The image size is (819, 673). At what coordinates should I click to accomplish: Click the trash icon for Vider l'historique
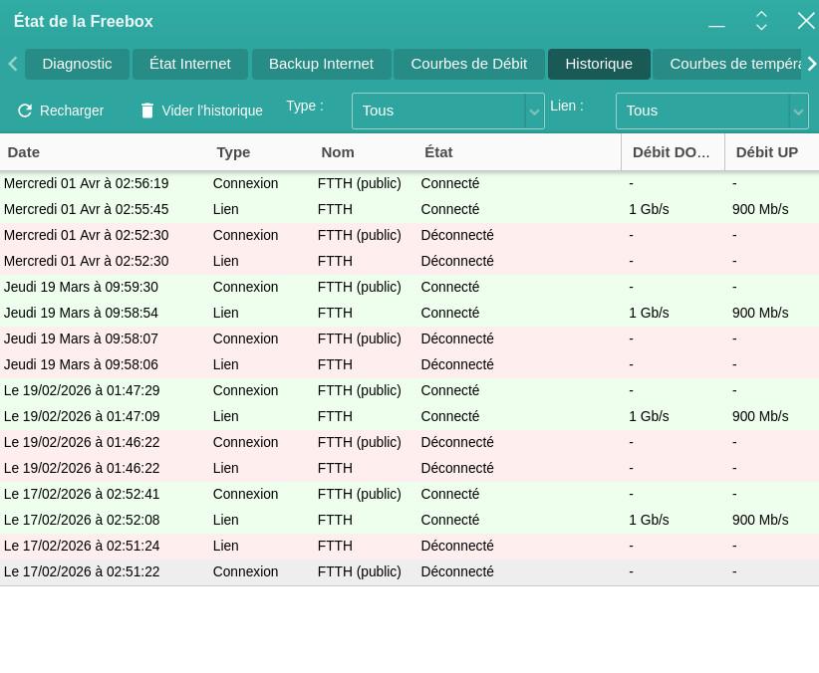pyautogui.click(x=147, y=111)
